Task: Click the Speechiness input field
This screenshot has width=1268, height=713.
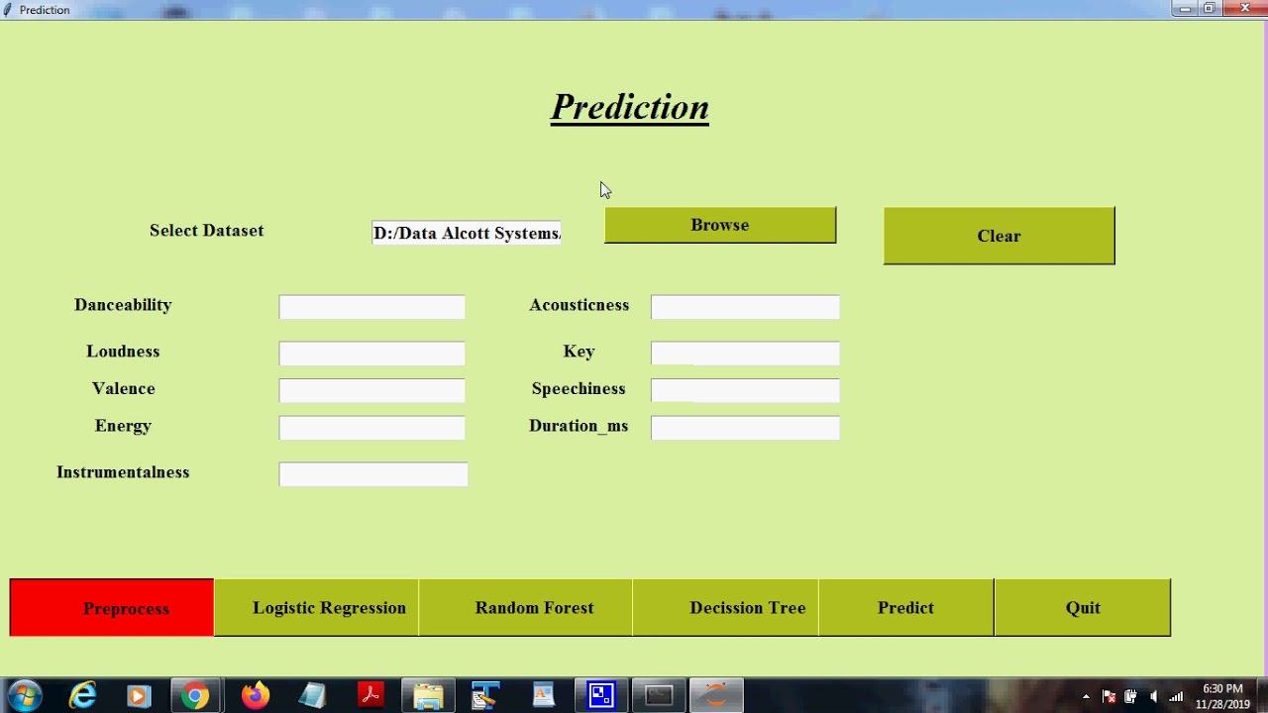Action: pos(745,390)
